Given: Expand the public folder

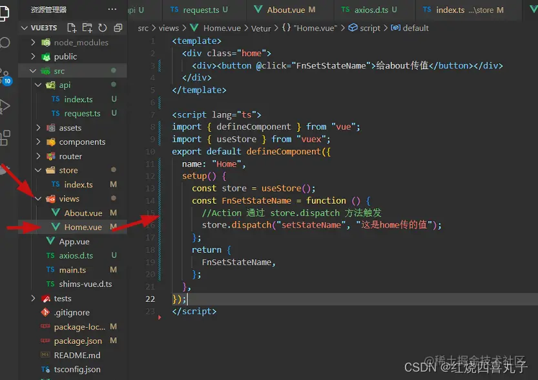Looking at the screenshot, I should click(34, 56).
